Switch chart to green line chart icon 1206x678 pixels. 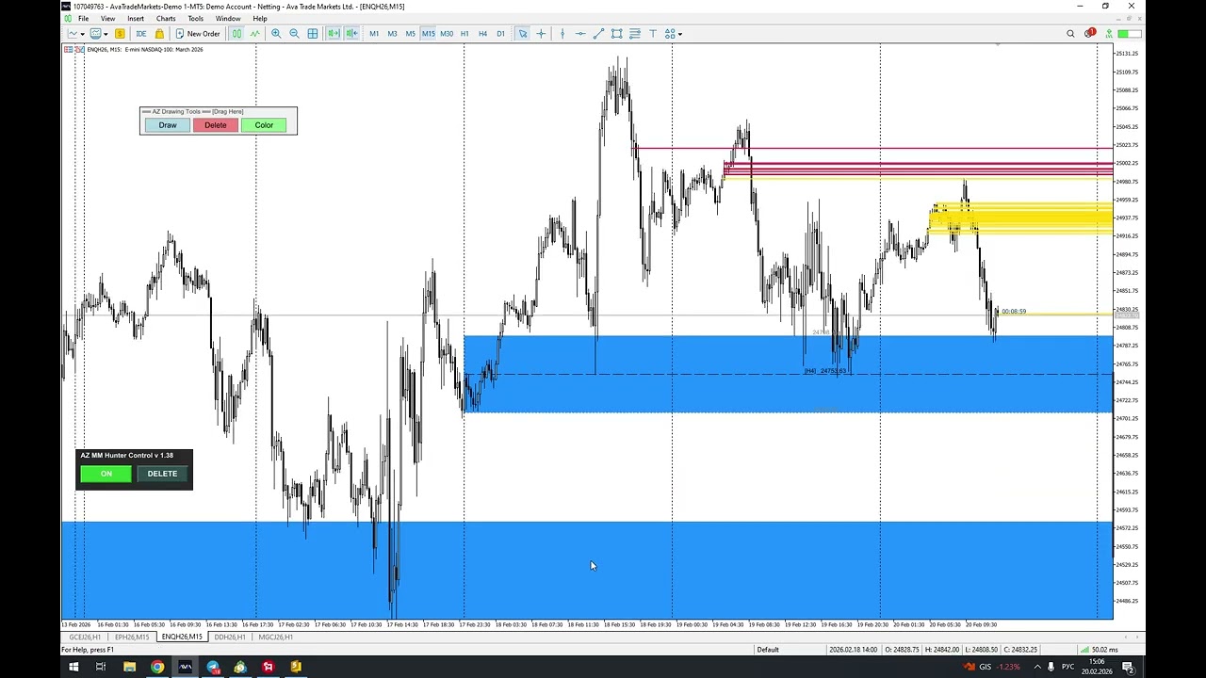(x=254, y=34)
